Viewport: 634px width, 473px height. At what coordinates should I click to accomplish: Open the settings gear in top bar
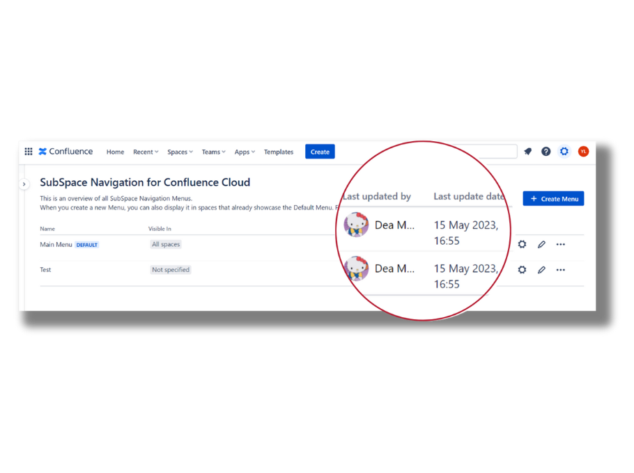pyautogui.click(x=564, y=152)
